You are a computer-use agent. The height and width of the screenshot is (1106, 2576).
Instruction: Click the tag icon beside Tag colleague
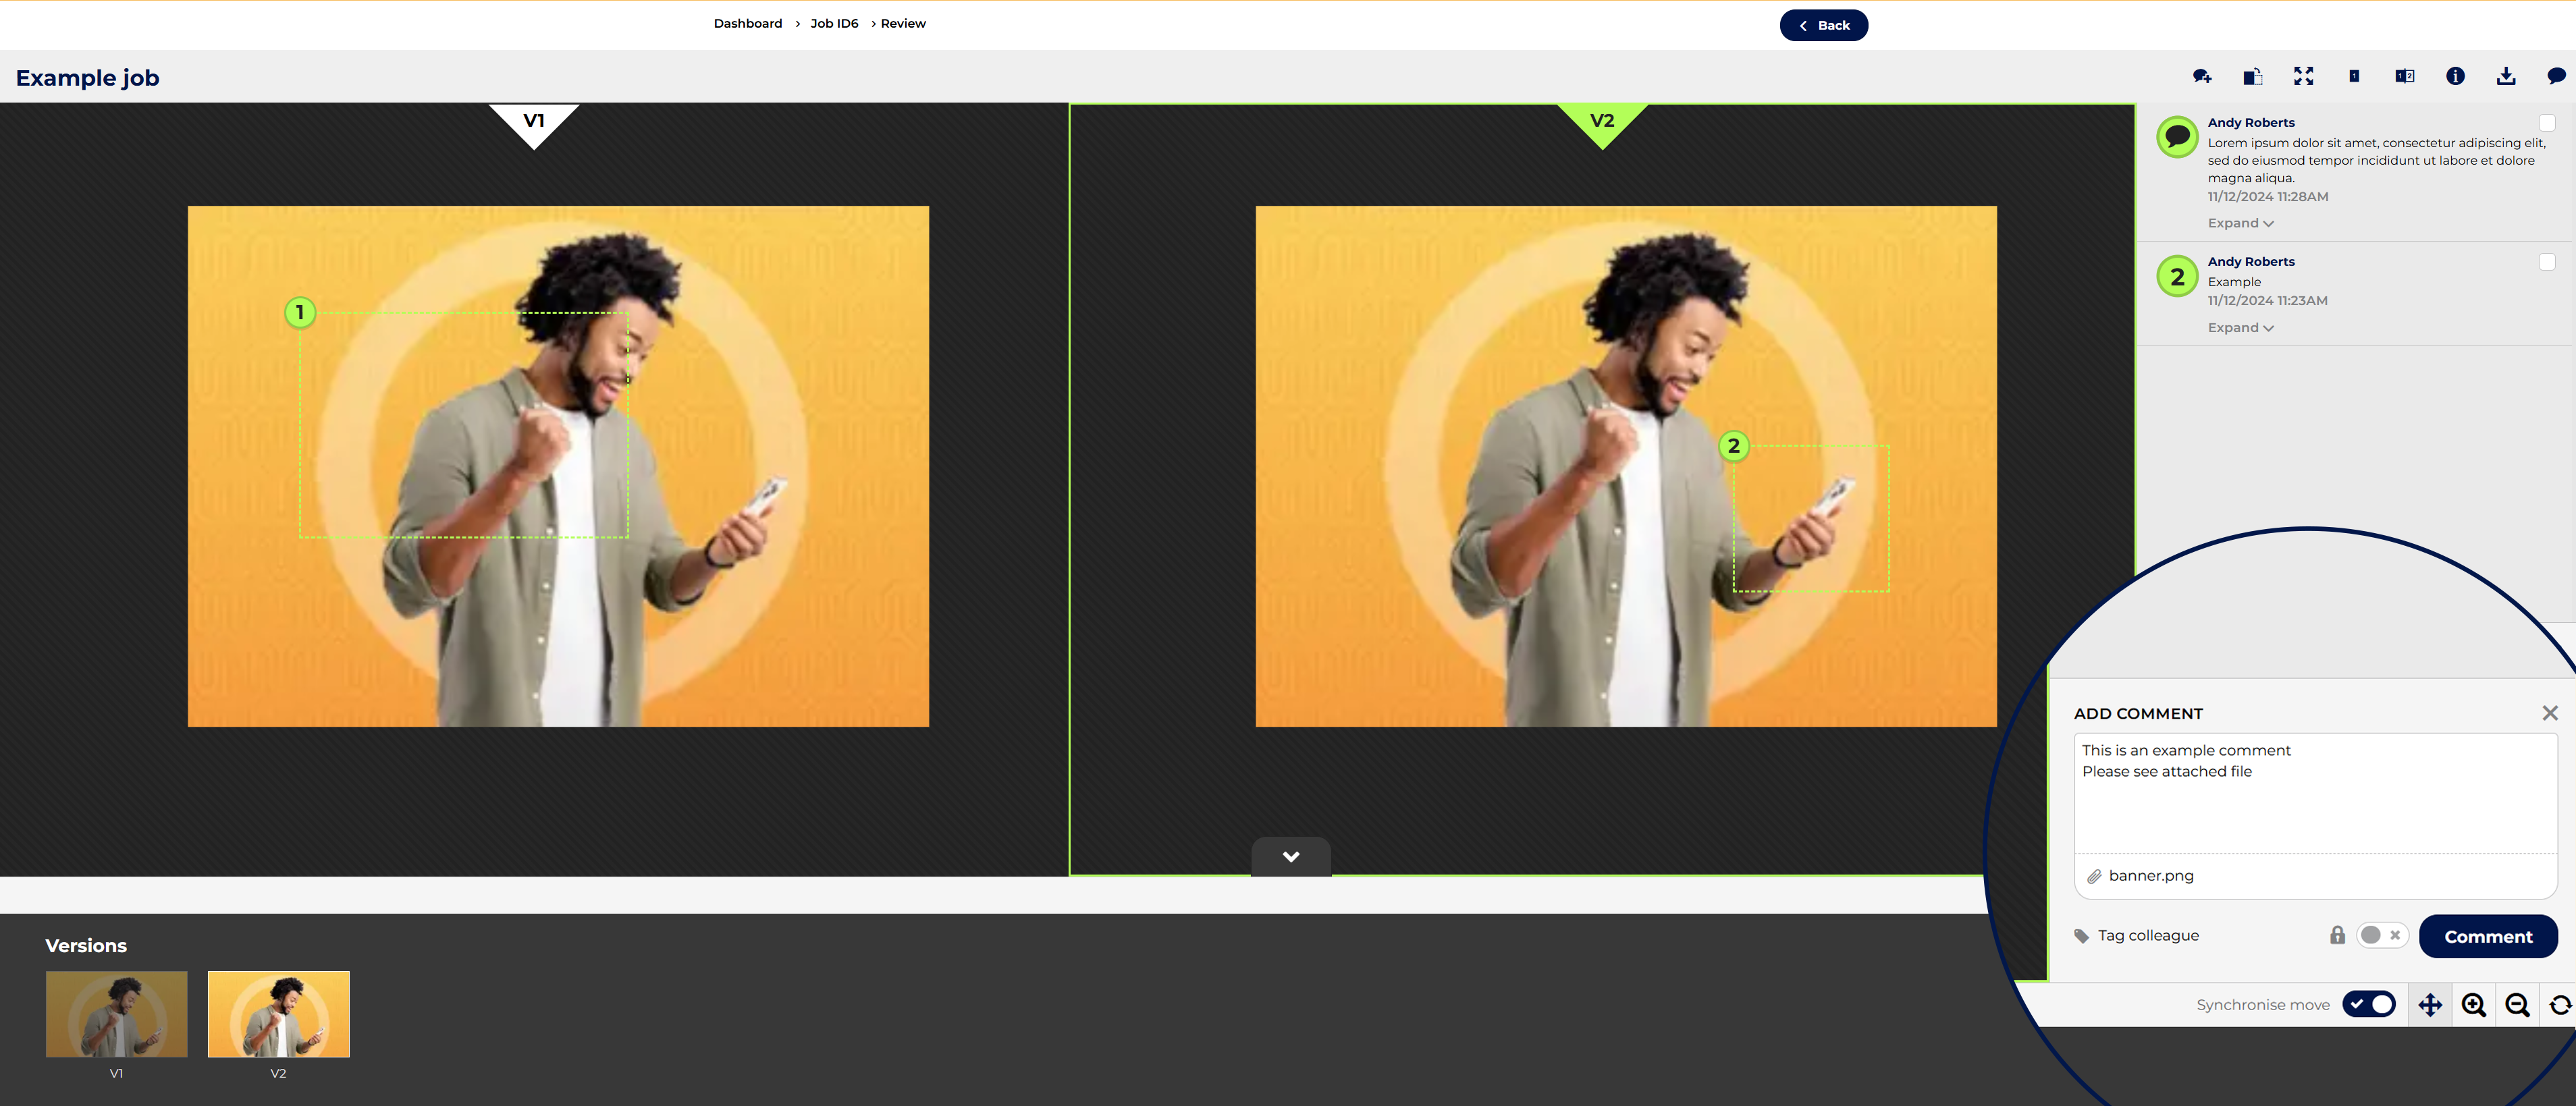coord(2082,936)
